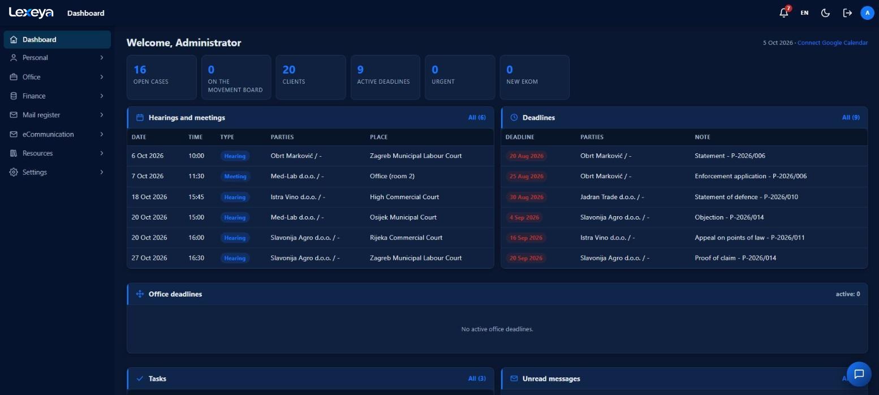Open 27 Oct 2026 hearing row
Screen dimensions: 879x395
pos(311,258)
